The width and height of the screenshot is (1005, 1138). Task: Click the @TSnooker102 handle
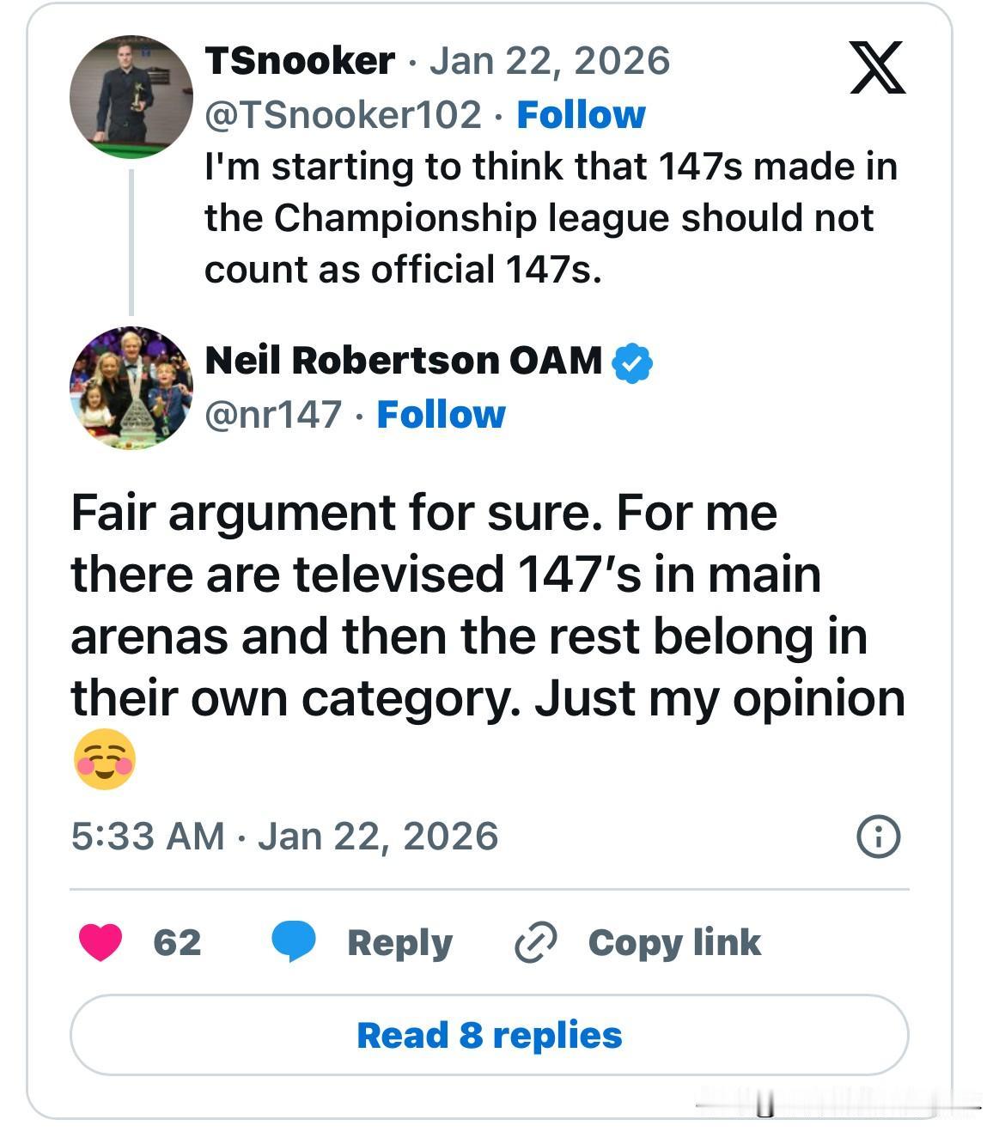coord(343,114)
